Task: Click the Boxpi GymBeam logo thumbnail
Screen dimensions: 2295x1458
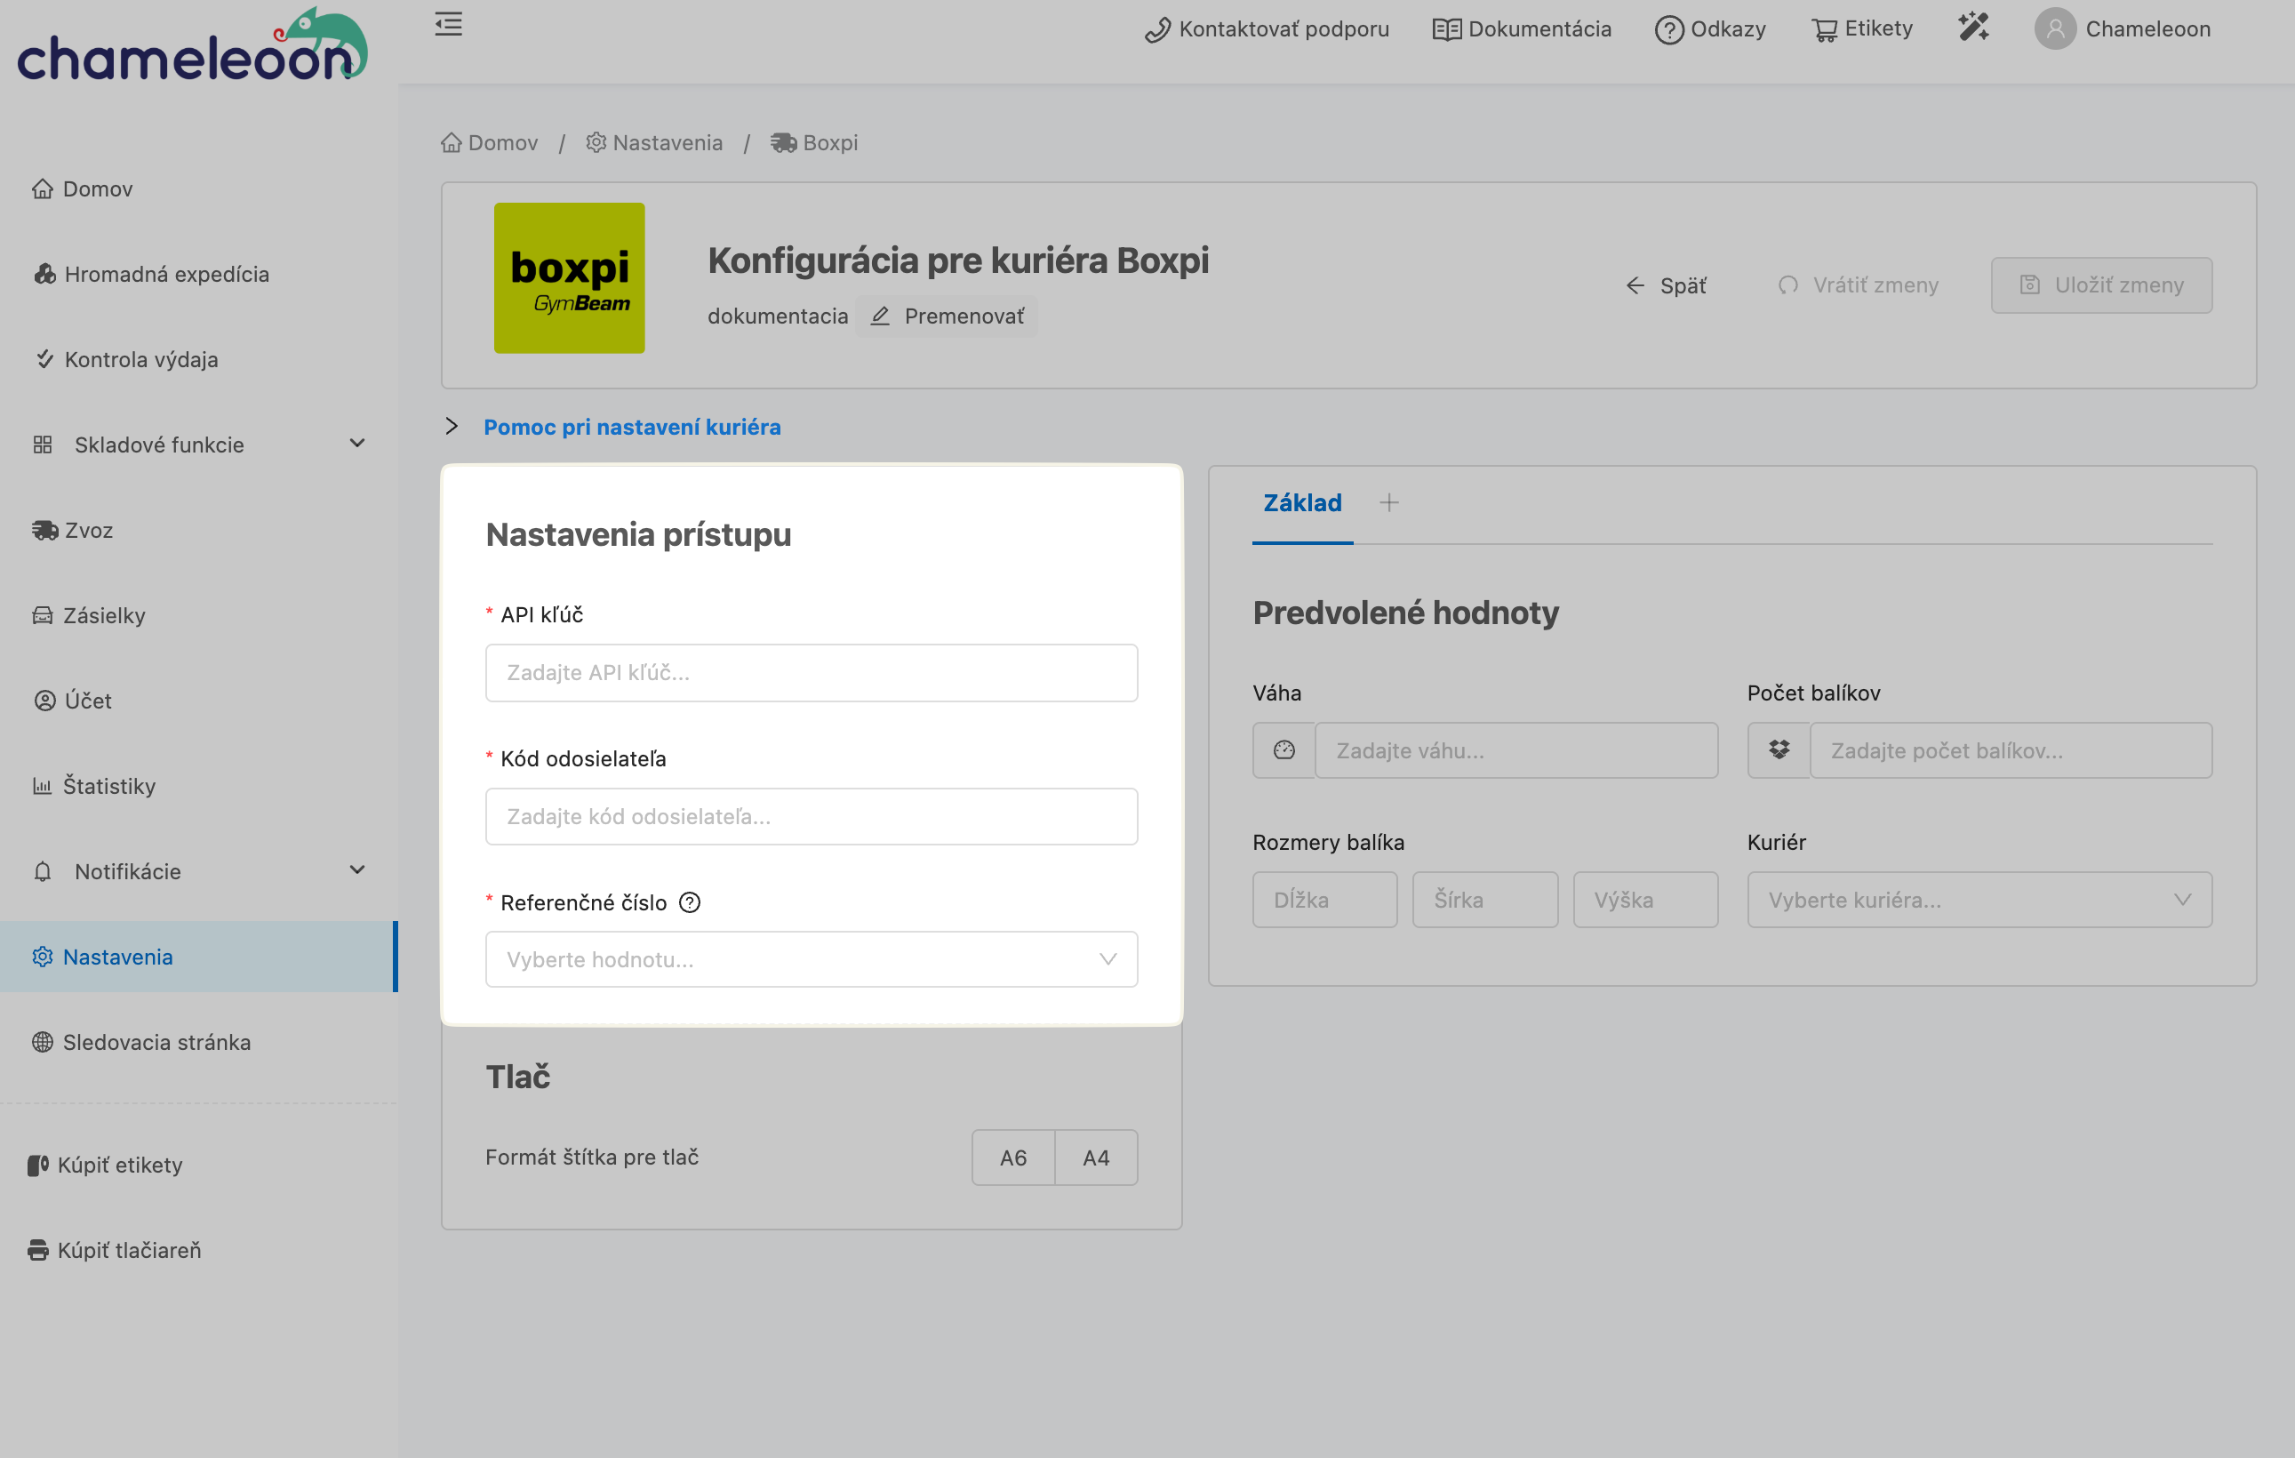Action: click(569, 277)
